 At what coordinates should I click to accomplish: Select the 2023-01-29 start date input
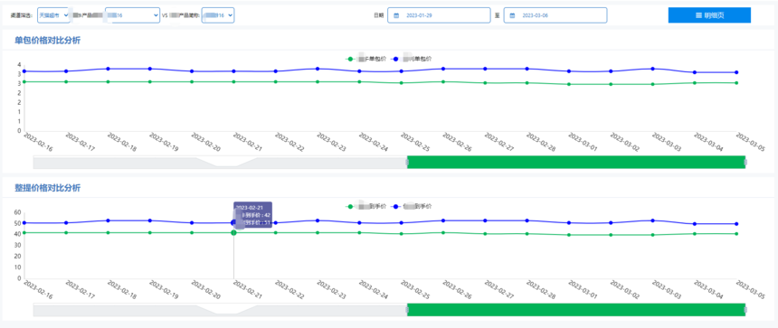(439, 15)
